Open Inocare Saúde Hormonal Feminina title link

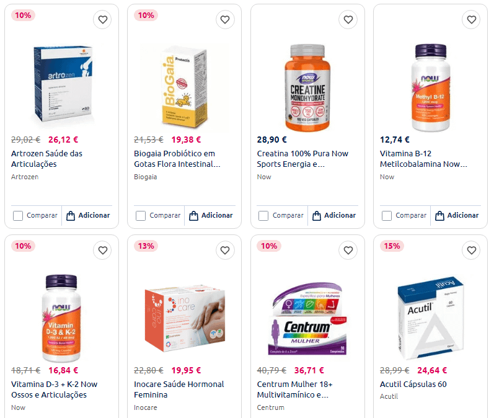tap(179, 389)
